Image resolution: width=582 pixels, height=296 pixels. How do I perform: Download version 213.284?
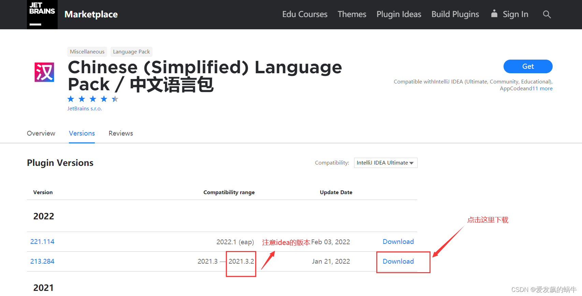click(x=398, y=261)
